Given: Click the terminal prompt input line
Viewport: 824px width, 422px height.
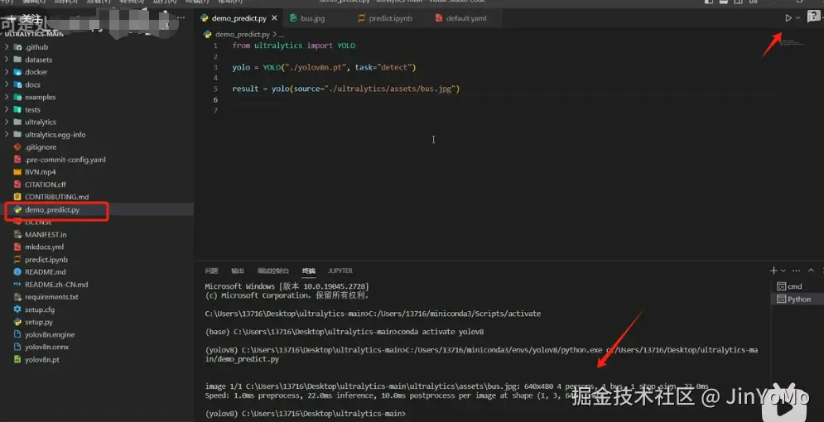Looking at the screenshot, I should [306, 414].
